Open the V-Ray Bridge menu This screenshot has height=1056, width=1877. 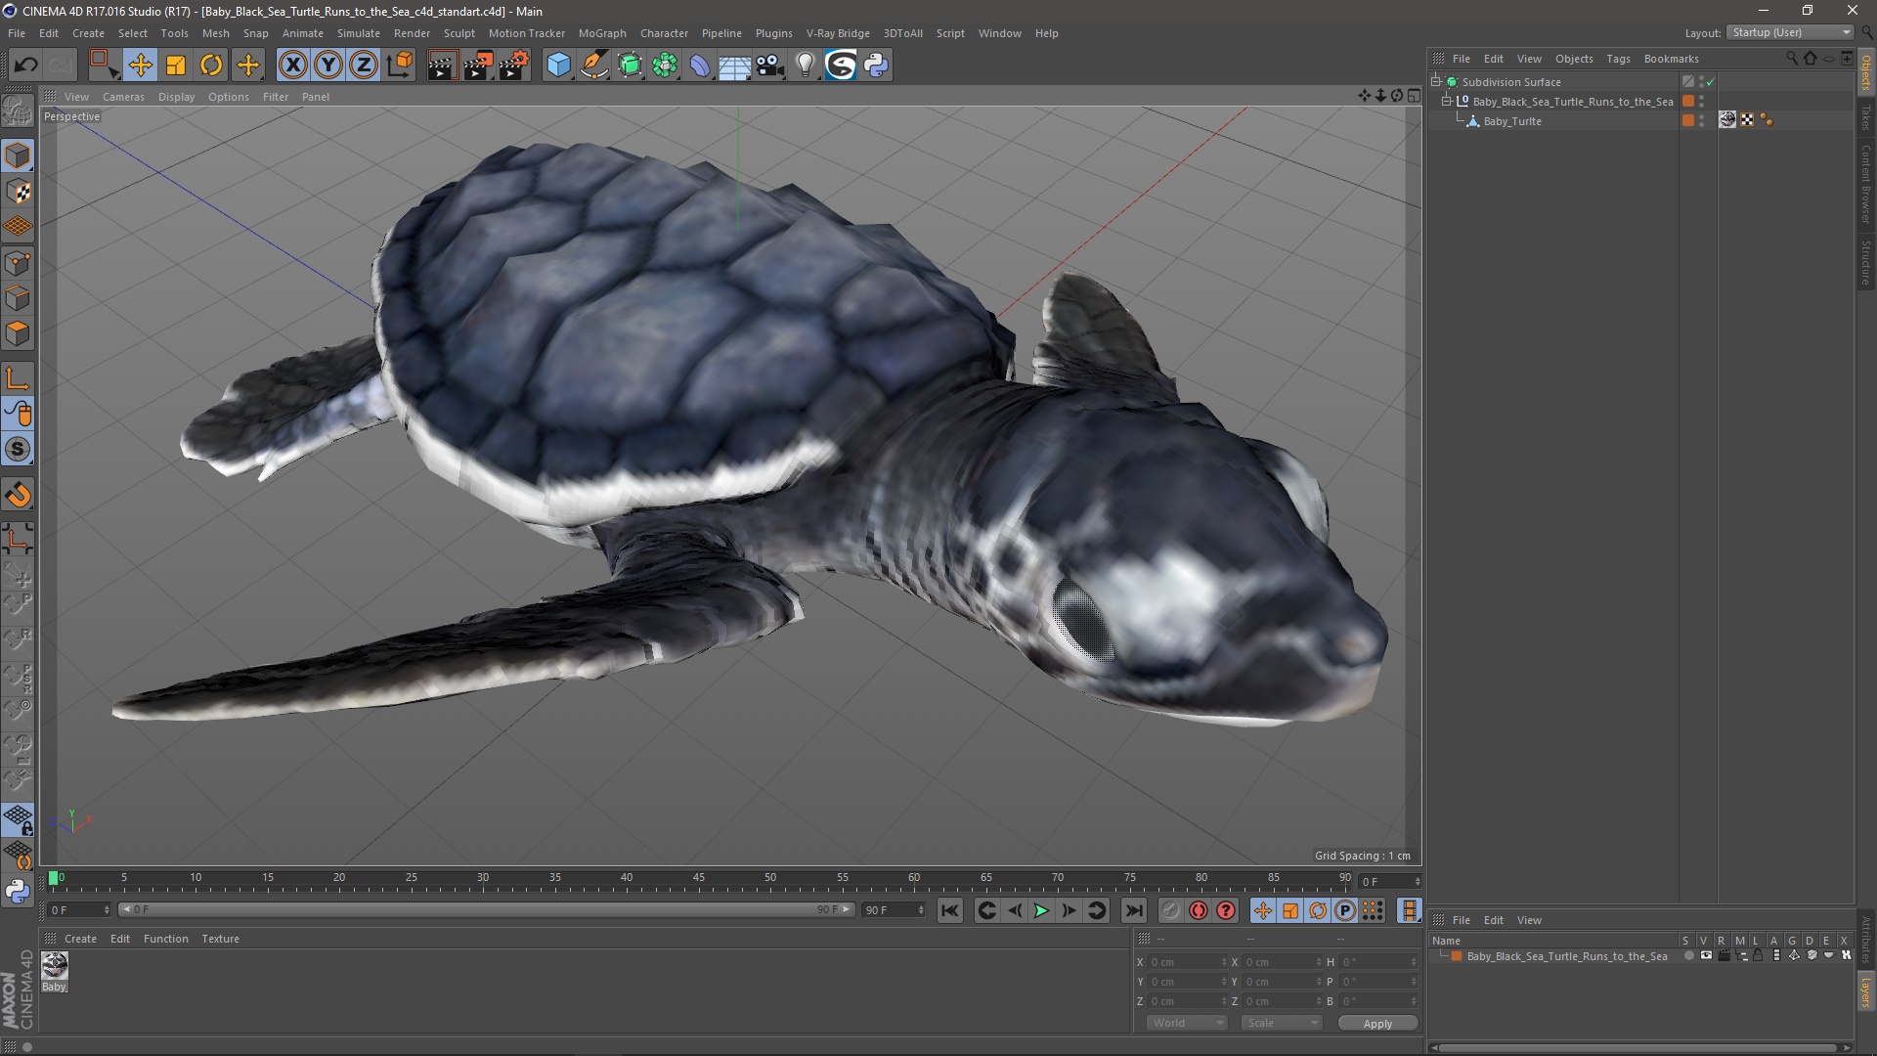pos(838,33)
